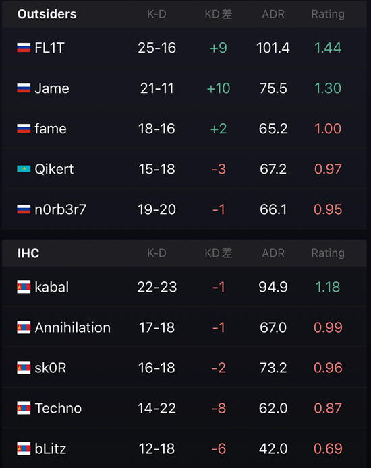Viewport: 371px width, 468px height.
Task: Click the flag icon next to Techno
Action: click(x=24, y=408)
